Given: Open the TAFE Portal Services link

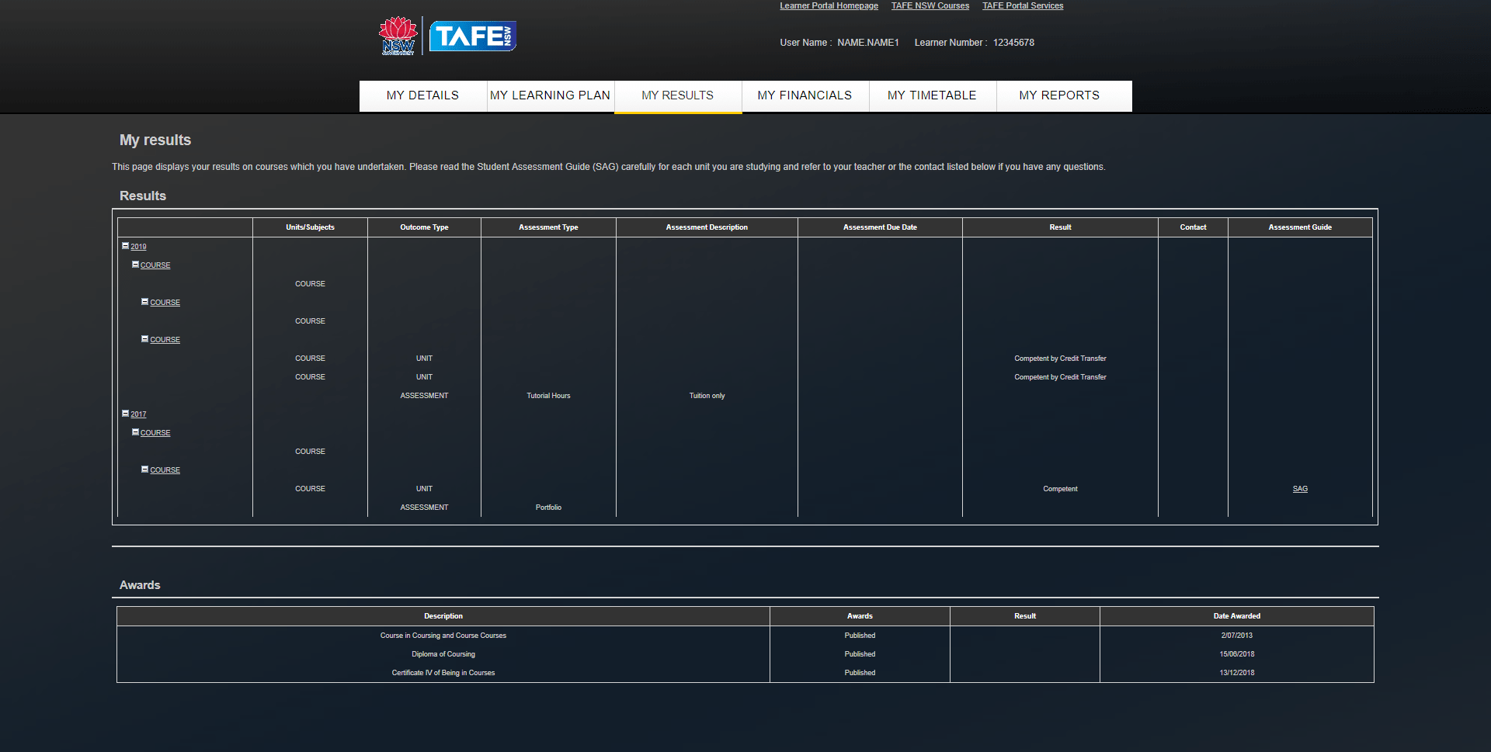Looking at the screenshot, I should tap(1022, 6).
